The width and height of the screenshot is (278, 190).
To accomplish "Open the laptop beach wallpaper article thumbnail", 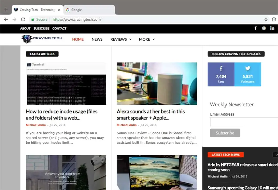I will tap(157, 172).
